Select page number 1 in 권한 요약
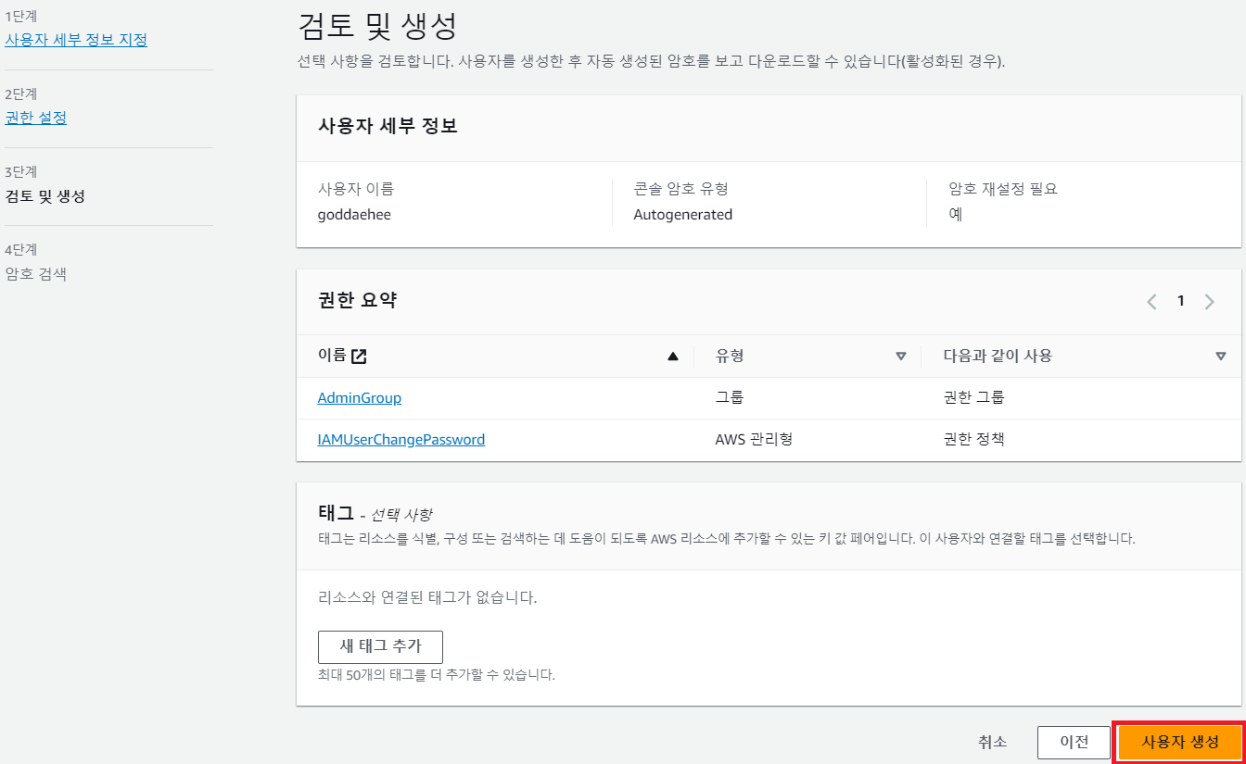The height and width of the screenshot is (764, 1246). tap(1180, 301)
